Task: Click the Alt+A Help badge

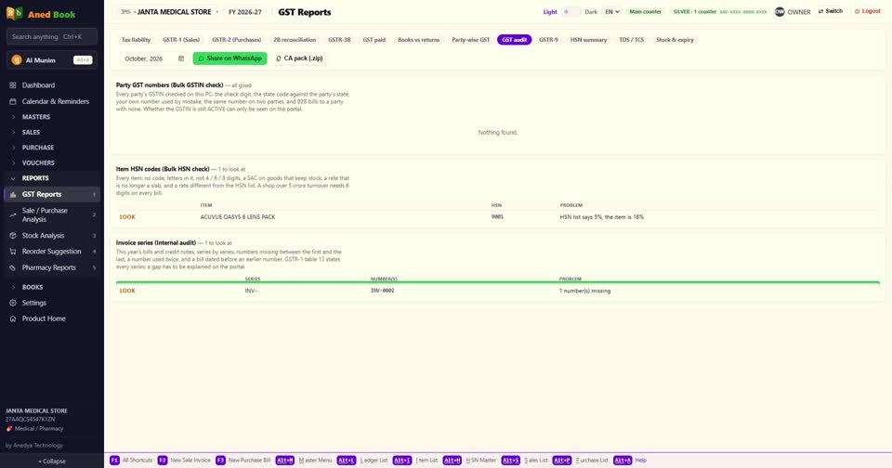Action: tap(623, 460)
